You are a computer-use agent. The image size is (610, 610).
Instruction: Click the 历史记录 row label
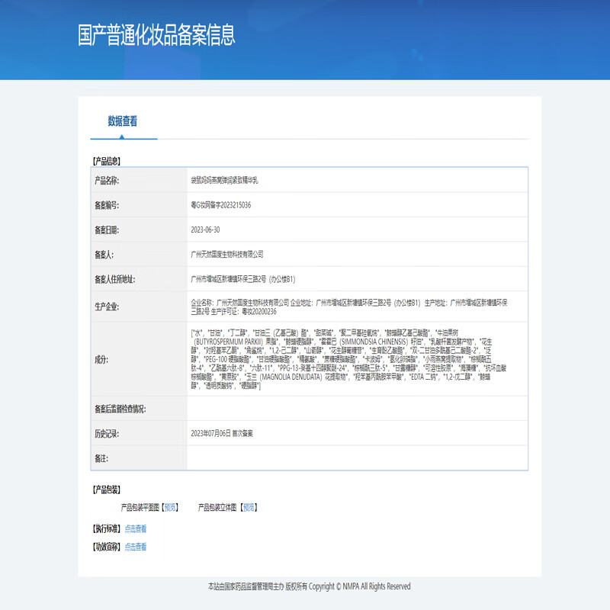pos(107,433)
